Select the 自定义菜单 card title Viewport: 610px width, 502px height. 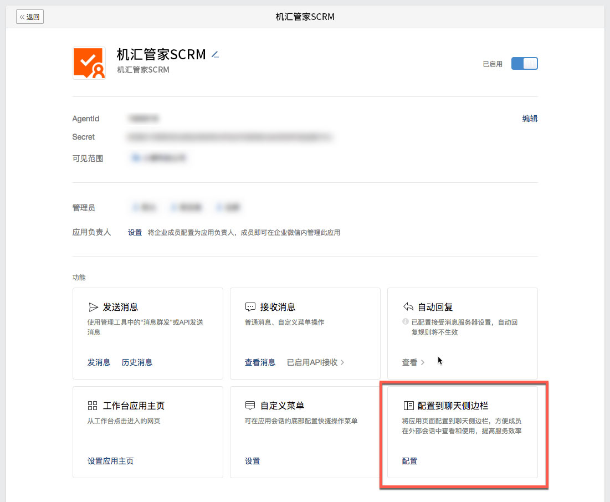tap(282, 406)
